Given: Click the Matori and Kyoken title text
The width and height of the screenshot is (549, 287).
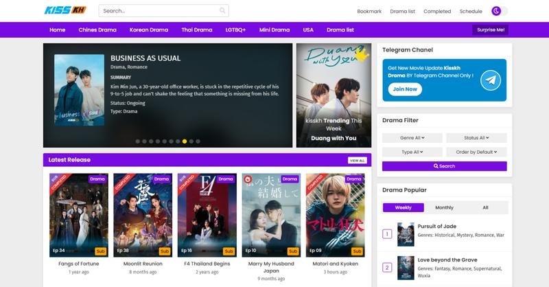Looking at the screenshot, I should (x=336, y=264).
